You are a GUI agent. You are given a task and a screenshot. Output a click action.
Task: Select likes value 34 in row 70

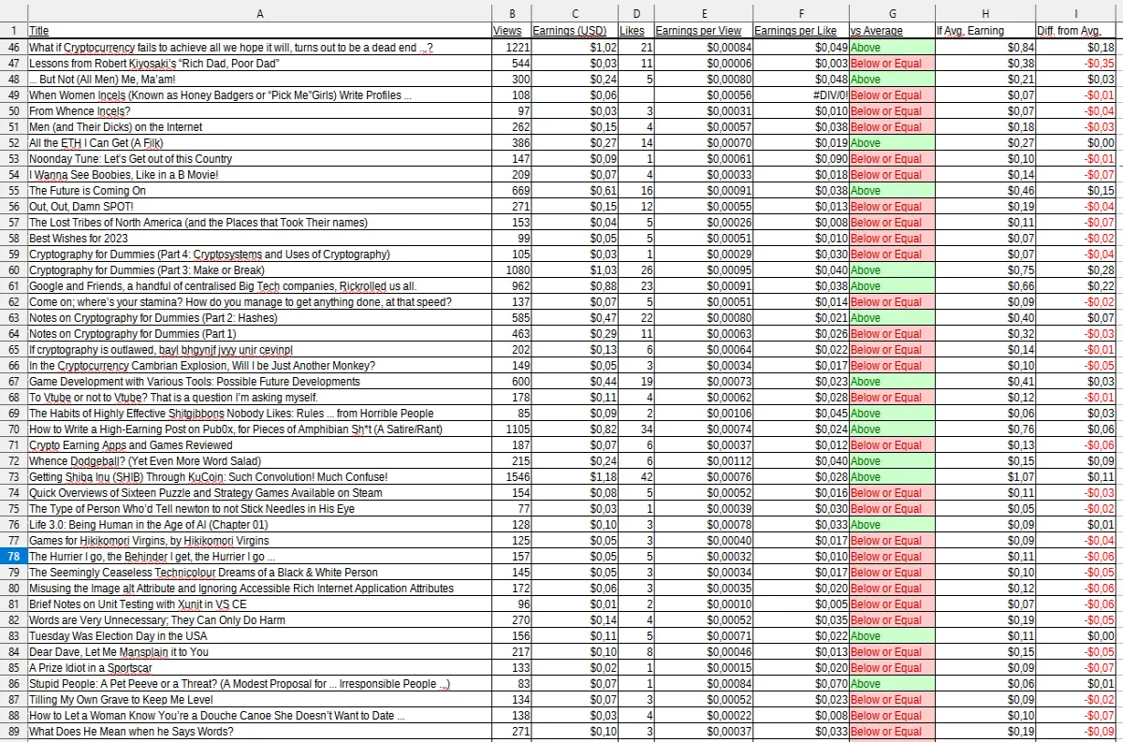(636, 429)
